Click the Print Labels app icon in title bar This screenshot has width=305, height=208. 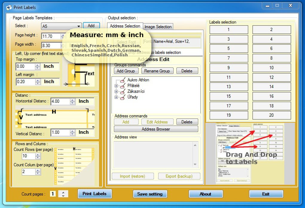pyautogui.click(x=9, y=7)
